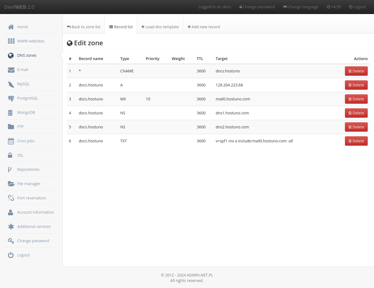
Task: Delete the CNAME record for *
Action: coord(356,71)
